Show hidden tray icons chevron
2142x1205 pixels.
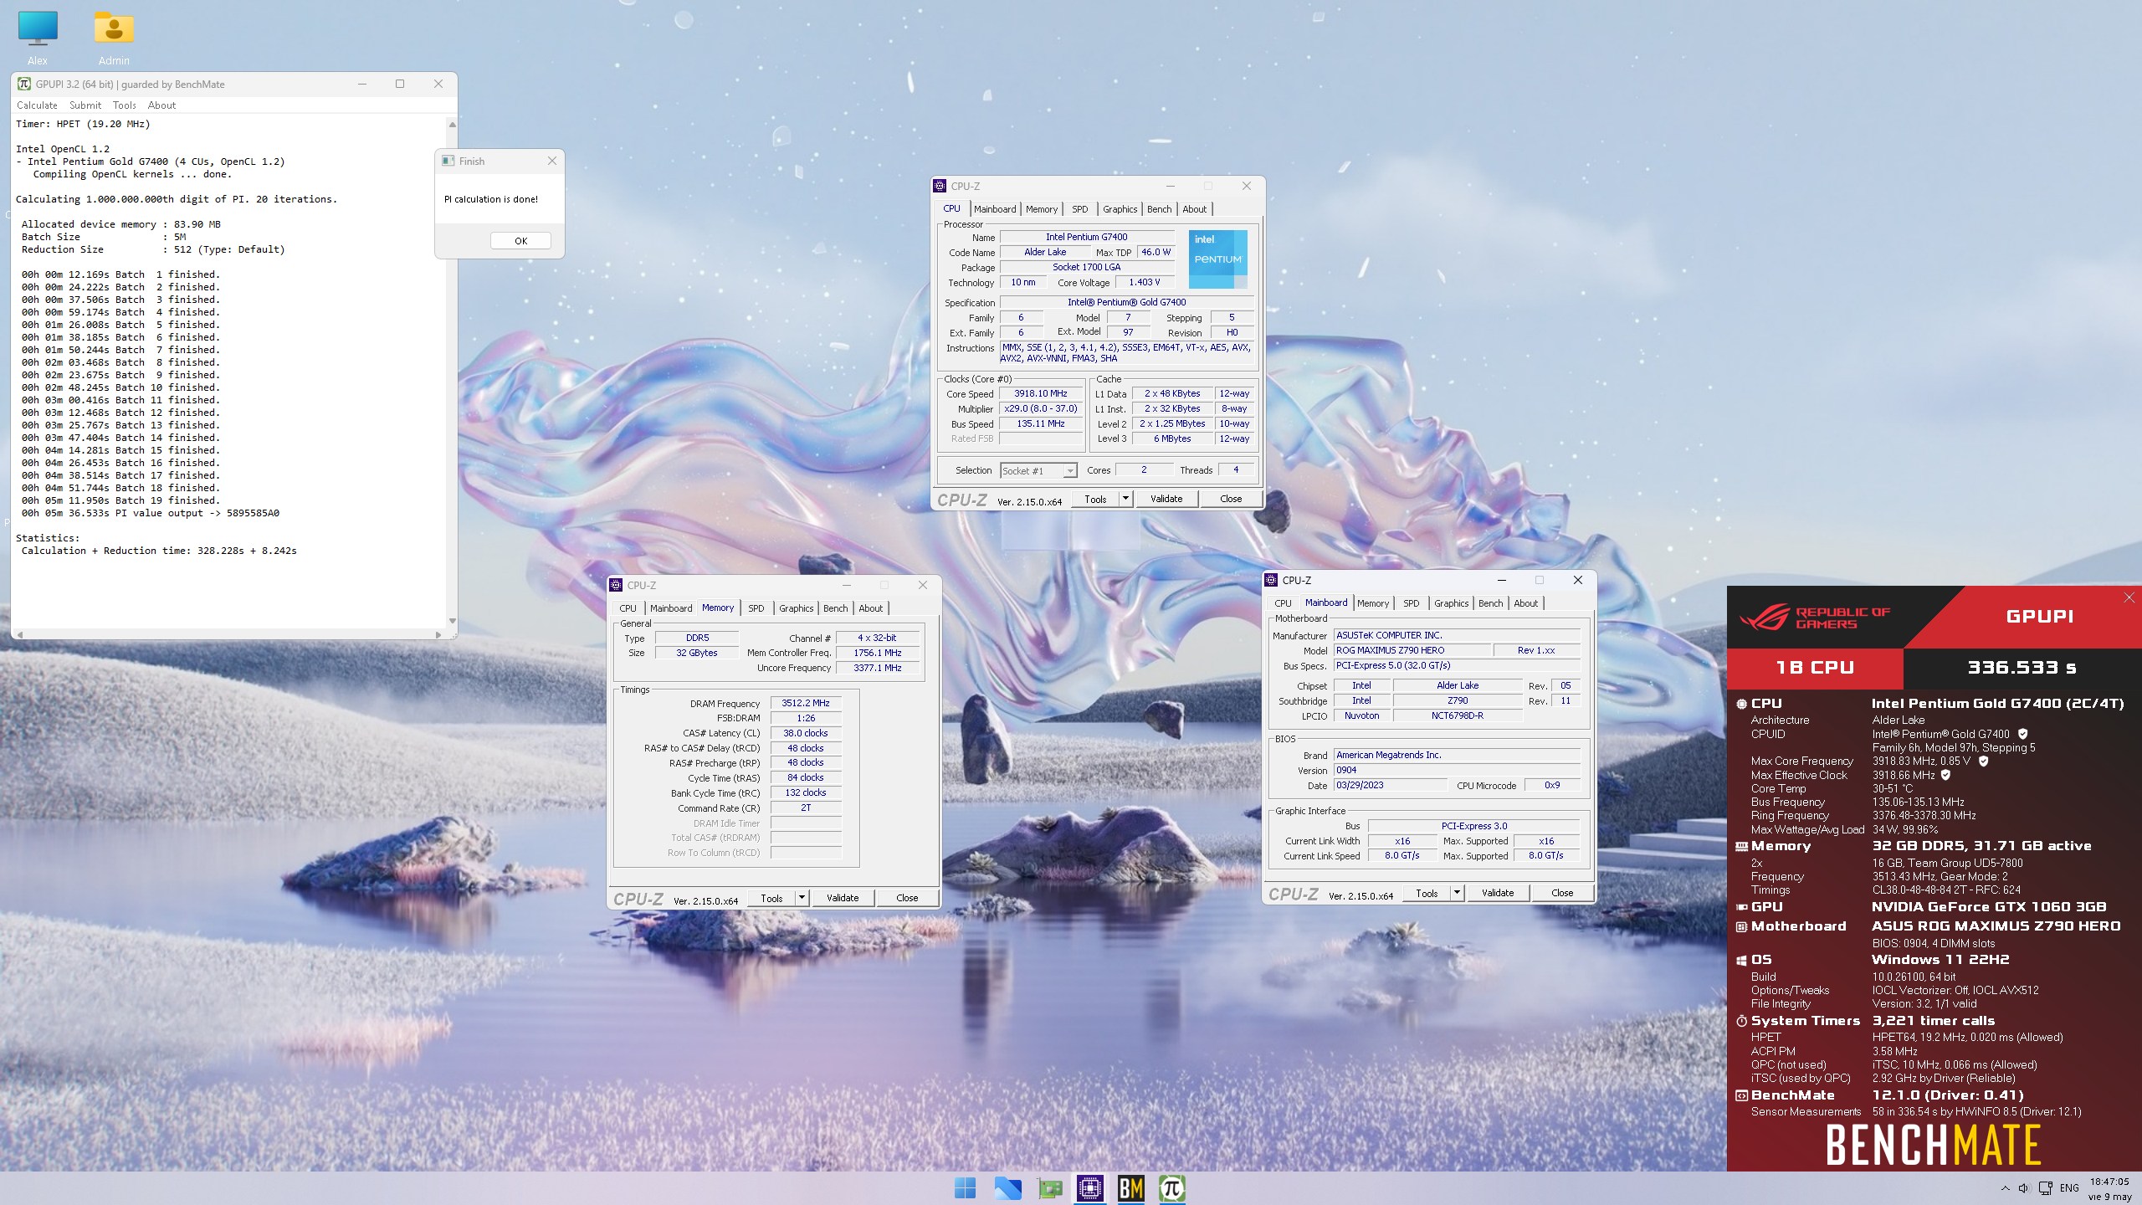click(2005, 1188)
